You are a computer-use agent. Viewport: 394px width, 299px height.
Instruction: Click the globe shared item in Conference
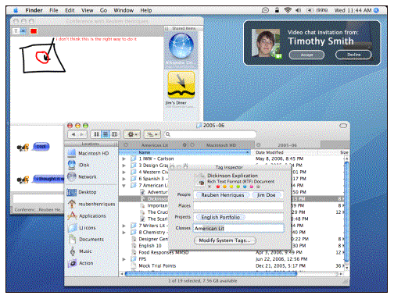(x=181, y=46)
